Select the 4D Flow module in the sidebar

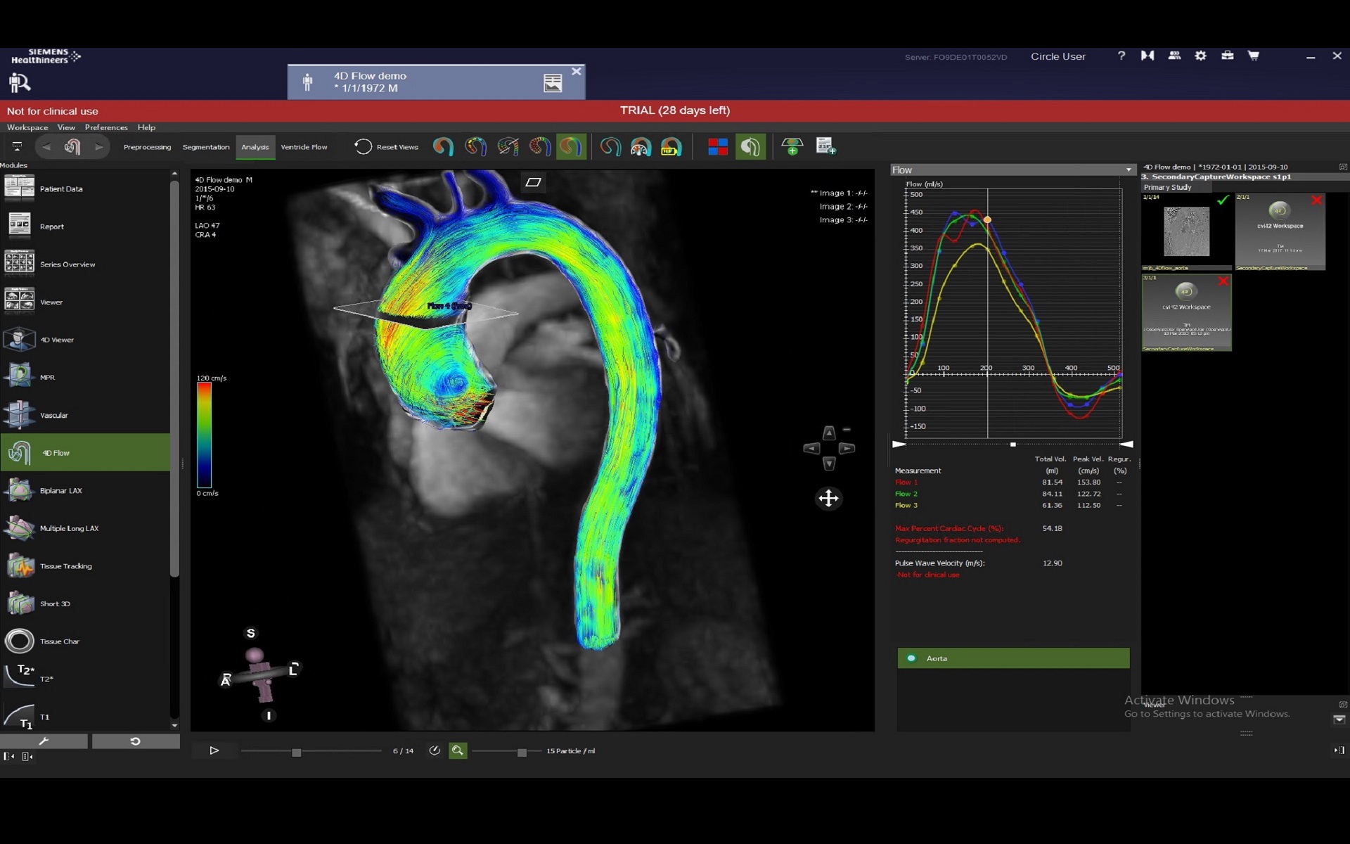(x=56, y=452)
